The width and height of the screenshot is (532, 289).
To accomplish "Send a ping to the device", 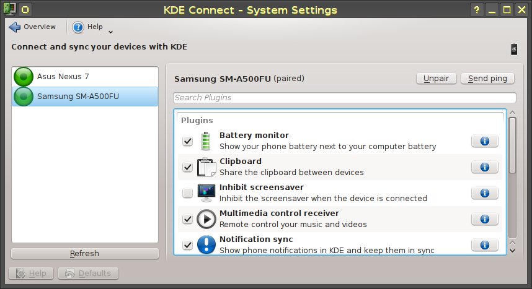I will point(487,79).
